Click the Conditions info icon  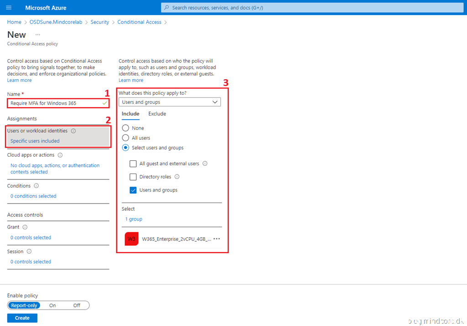[36, 186]
